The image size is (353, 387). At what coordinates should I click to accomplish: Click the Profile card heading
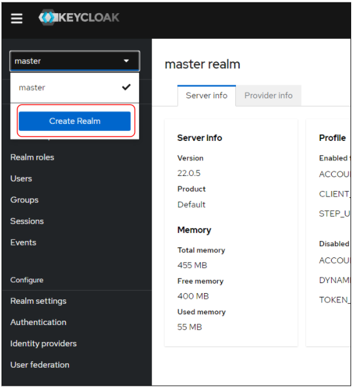tap(332, 138)
